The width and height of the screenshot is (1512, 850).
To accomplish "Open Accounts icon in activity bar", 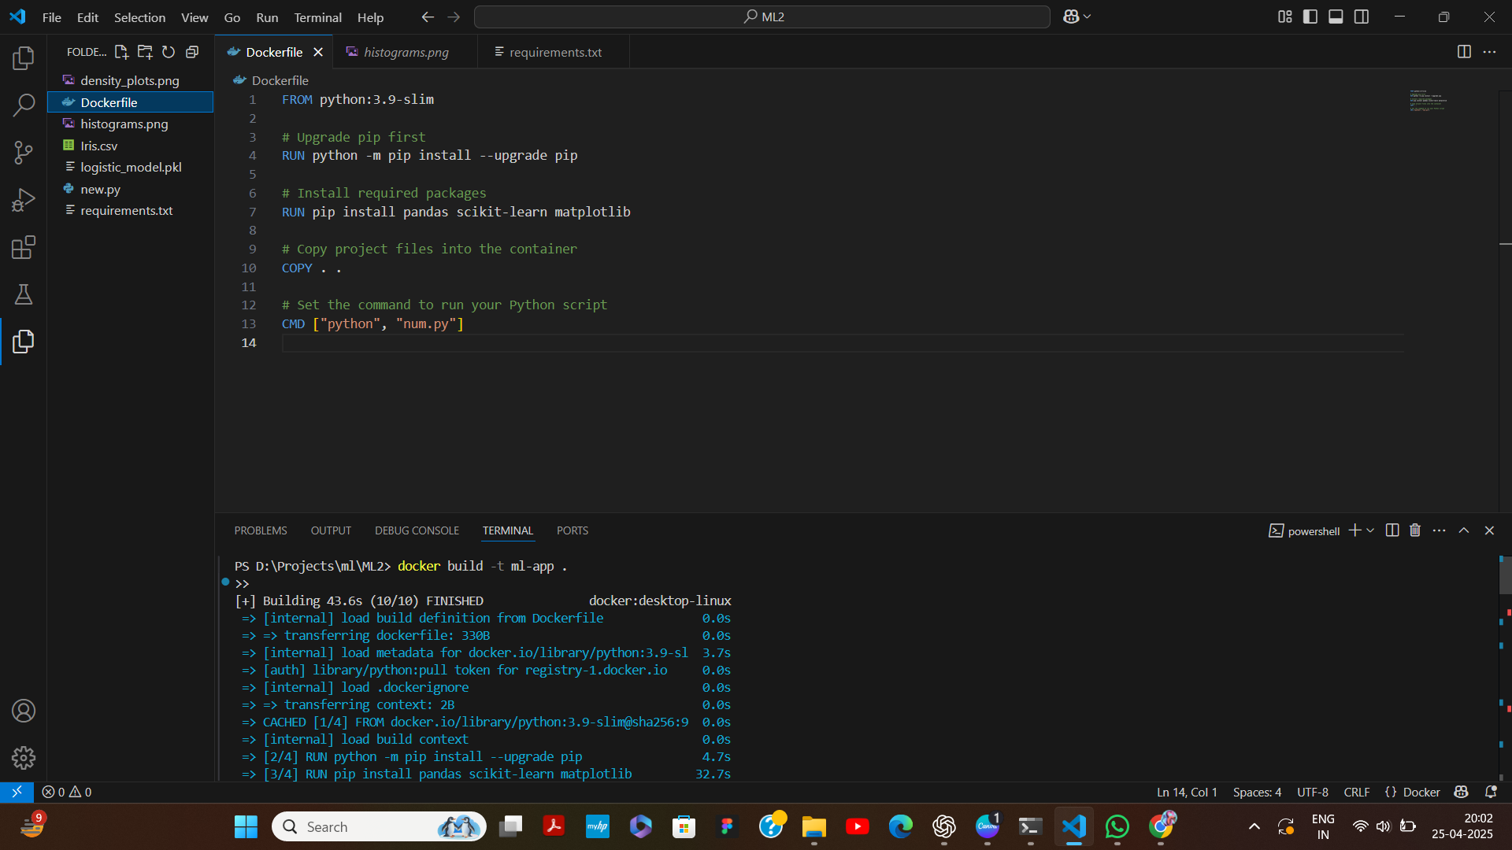I will point(24,711).
